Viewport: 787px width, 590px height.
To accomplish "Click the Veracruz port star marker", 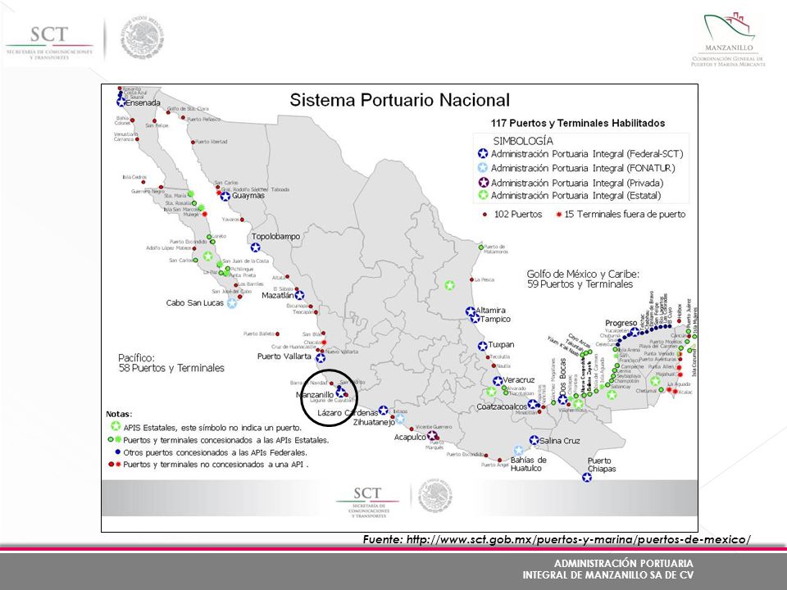I will click(498, 381).
